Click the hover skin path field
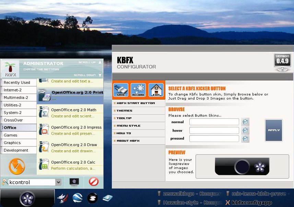The height and width of the screenshot is (207, 294). tap(214, 130)
